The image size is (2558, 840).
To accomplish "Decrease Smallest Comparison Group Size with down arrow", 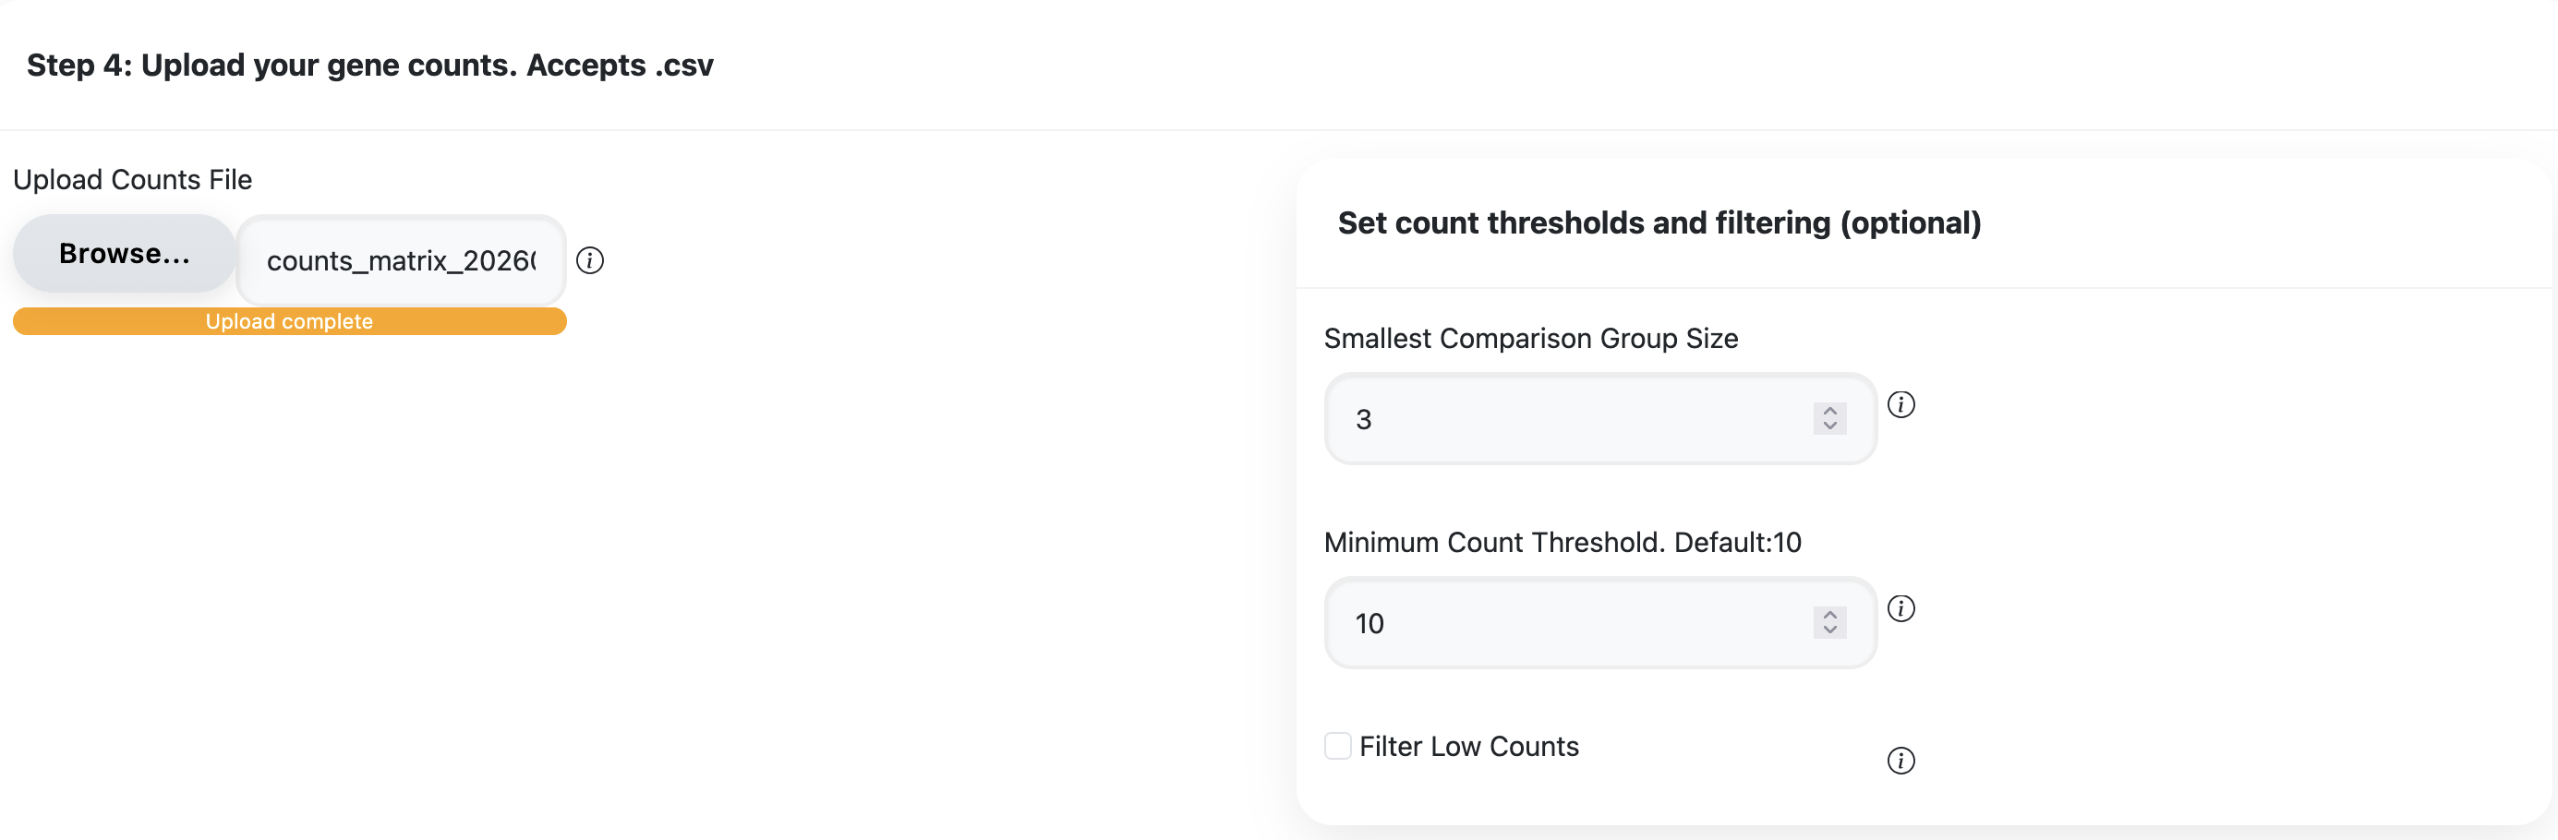I will [x=1829, y=427].
